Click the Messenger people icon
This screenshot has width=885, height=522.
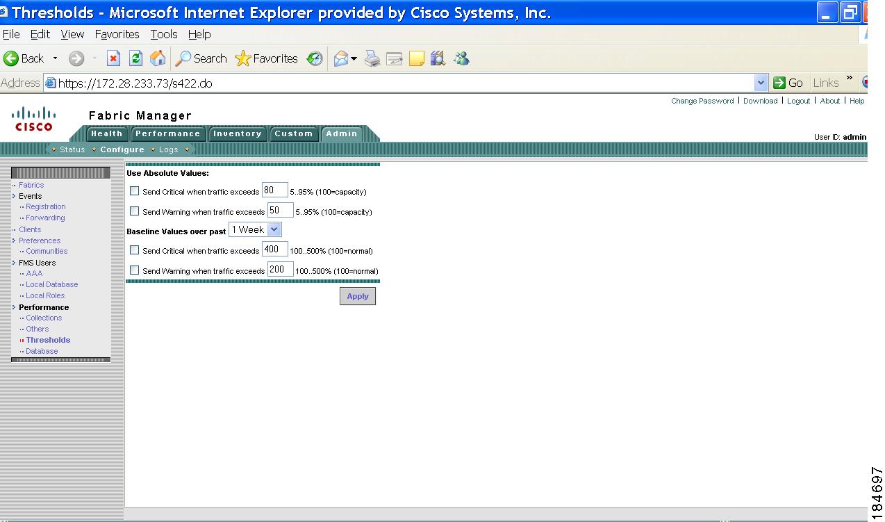click(461, 59)
